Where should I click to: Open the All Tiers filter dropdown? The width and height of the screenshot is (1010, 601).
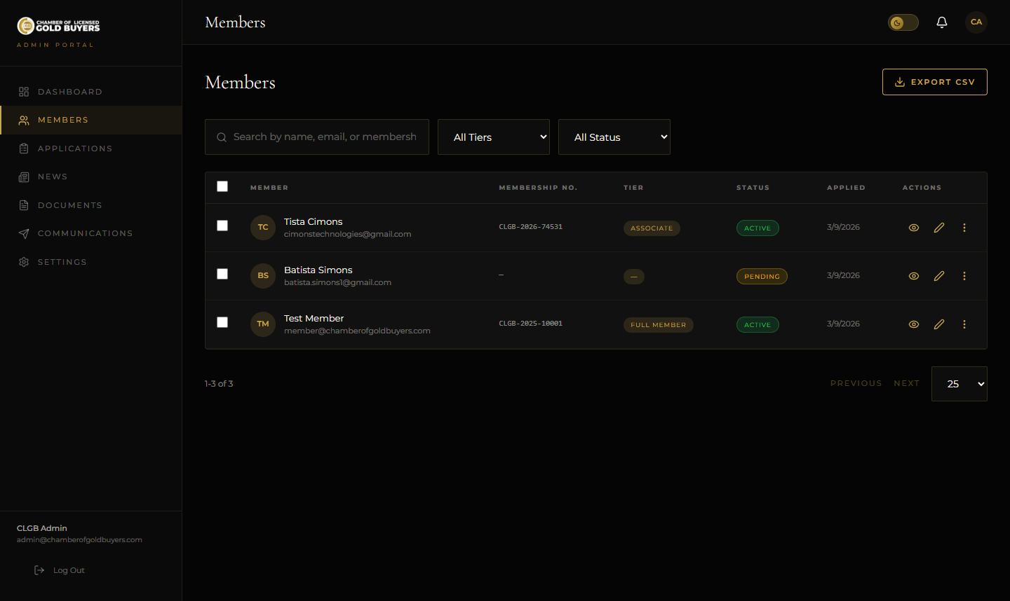tap(493, 137)
